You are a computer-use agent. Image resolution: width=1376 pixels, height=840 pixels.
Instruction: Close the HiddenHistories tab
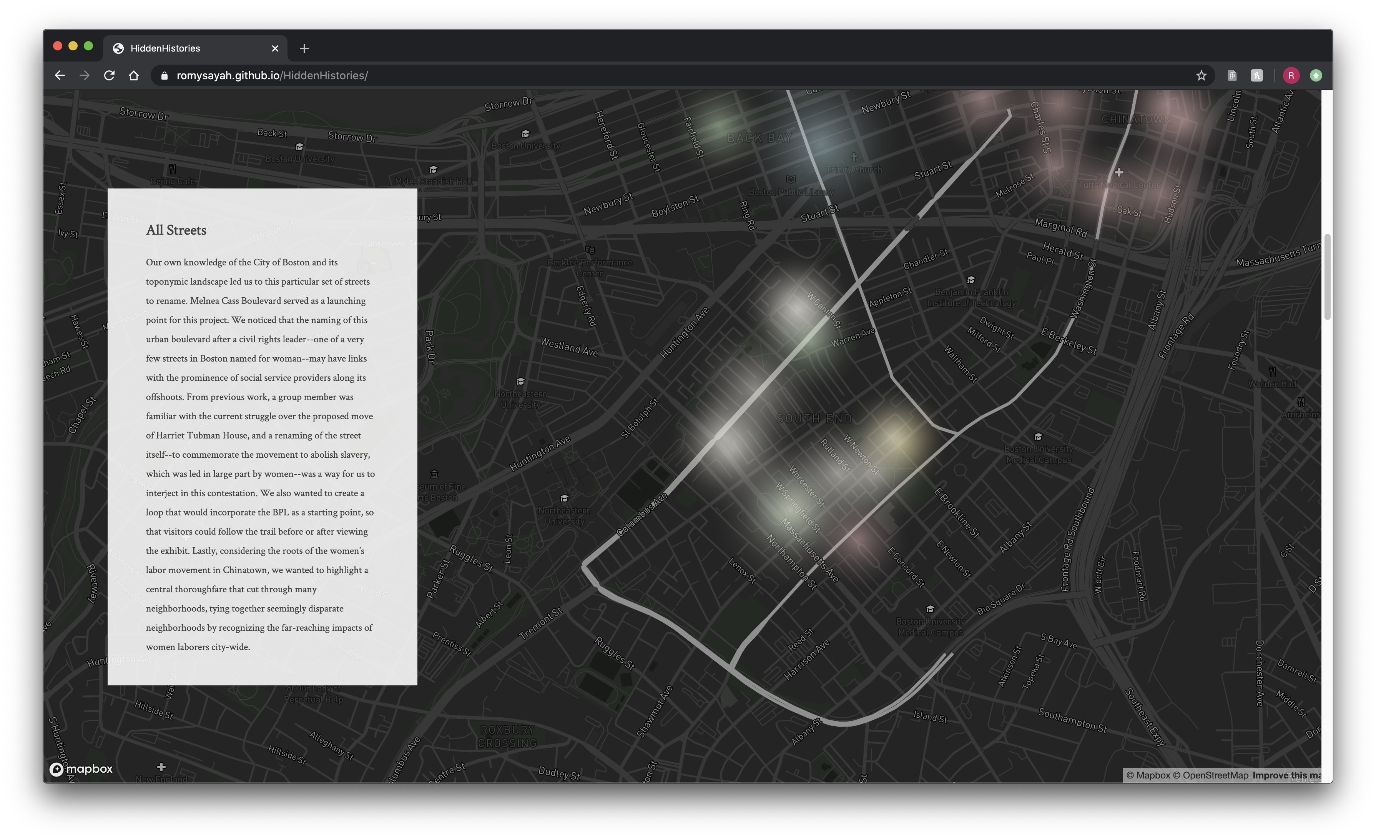coord(275,48)
